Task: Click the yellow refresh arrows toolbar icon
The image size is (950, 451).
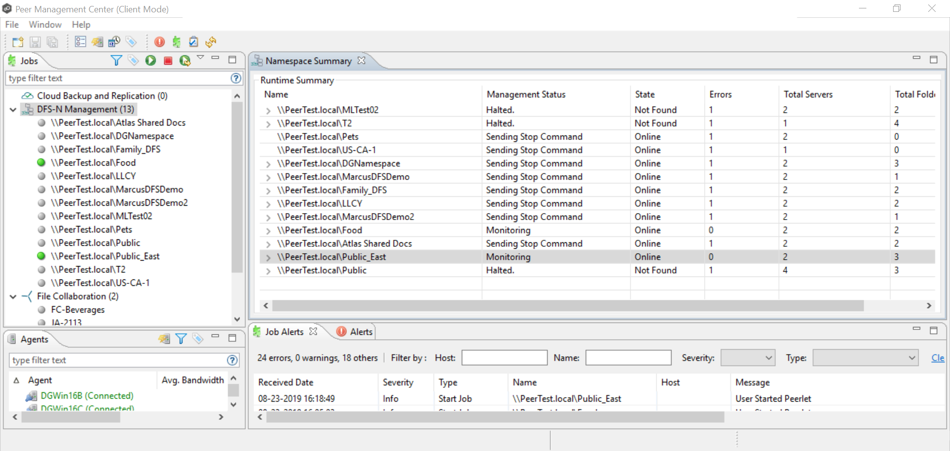Action: coord(211,42)
